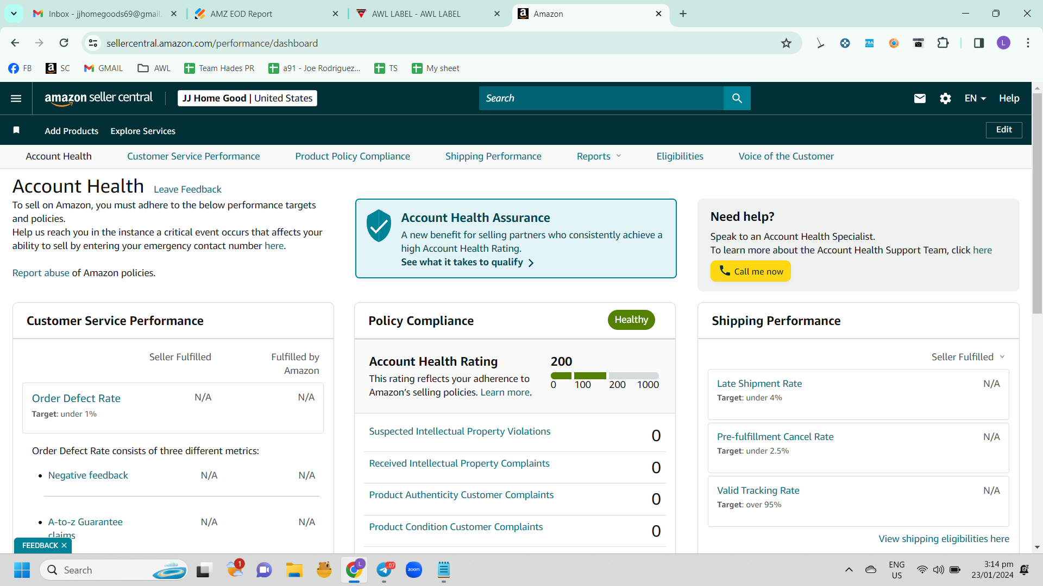Open Suspected Intellectual Property Violations link
Viewport: 1043px width, 586px height.
point(460,431)
